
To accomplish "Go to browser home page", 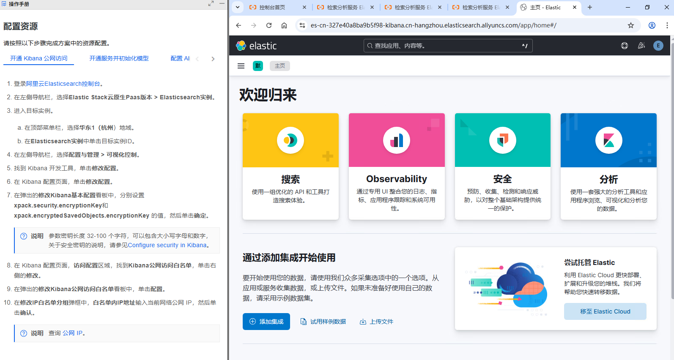I will 284,25.
